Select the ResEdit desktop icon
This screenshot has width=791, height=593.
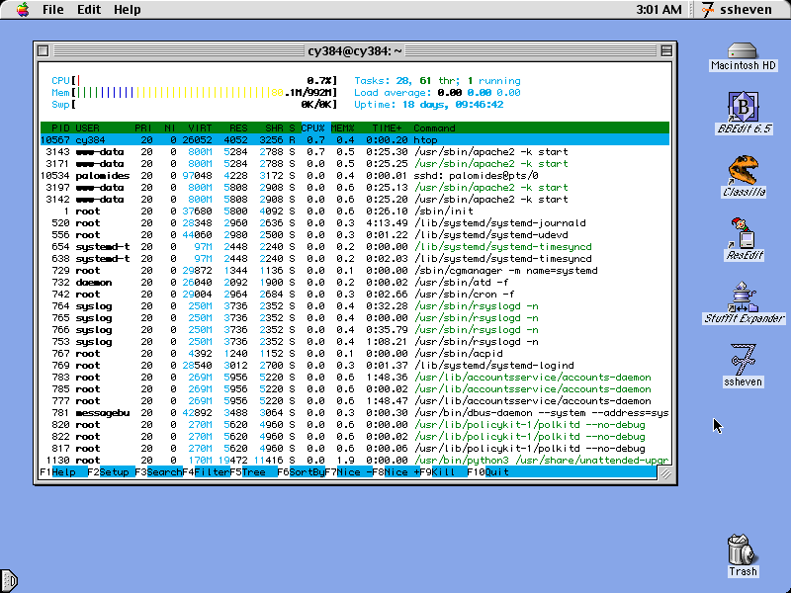point(743,235)
